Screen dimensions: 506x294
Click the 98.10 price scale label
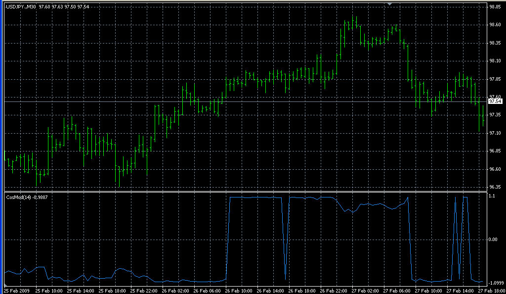point(495,61)
